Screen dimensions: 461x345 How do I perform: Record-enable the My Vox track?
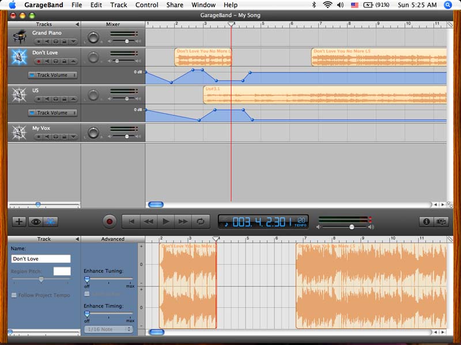(39, 137)
